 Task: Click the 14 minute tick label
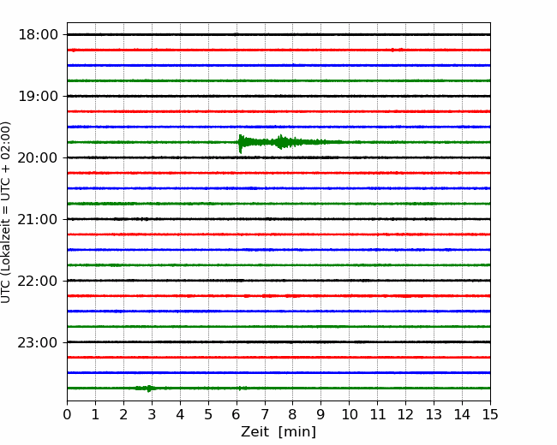tap(462, 416)
